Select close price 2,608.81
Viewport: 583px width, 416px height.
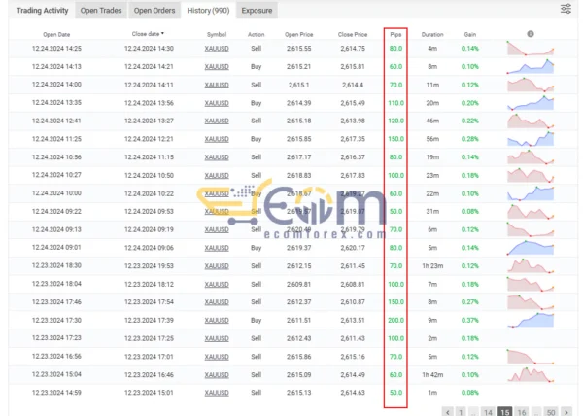pos(353,285)
